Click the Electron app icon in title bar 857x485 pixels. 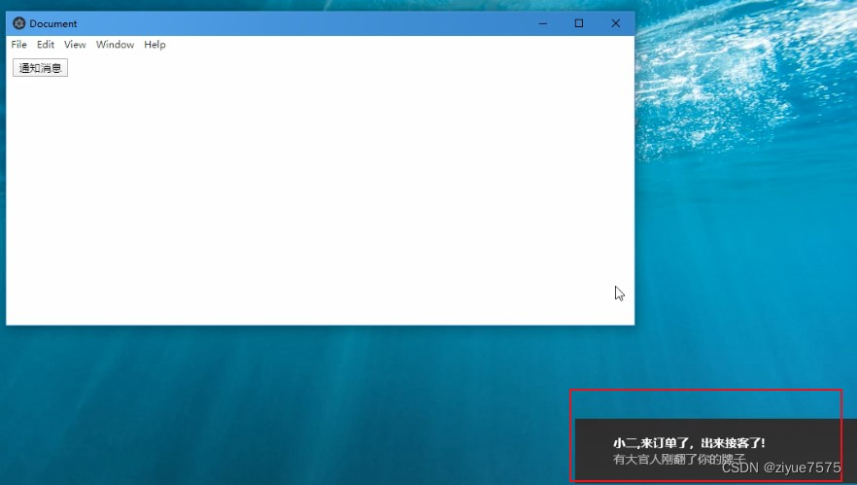[x=19, y=23]
